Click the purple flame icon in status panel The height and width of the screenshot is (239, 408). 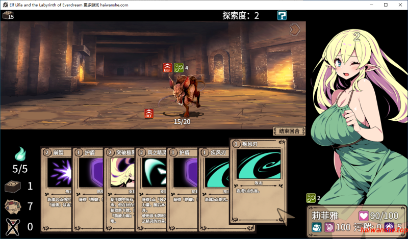coord(389,227)
